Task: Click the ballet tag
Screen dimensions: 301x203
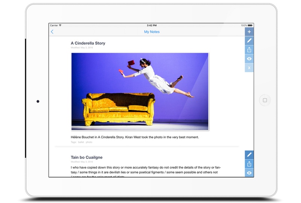Action: (81, 142)
